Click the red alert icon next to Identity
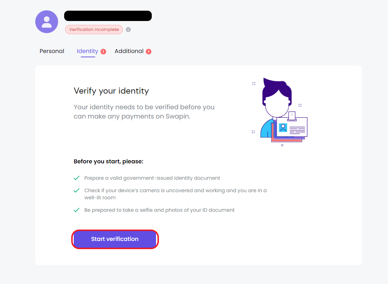Viewport: 388px width, 284px height. tap(103, 51)
